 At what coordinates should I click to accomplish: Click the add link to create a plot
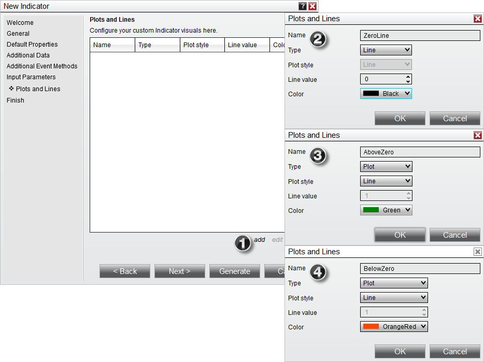click(259, 240)
